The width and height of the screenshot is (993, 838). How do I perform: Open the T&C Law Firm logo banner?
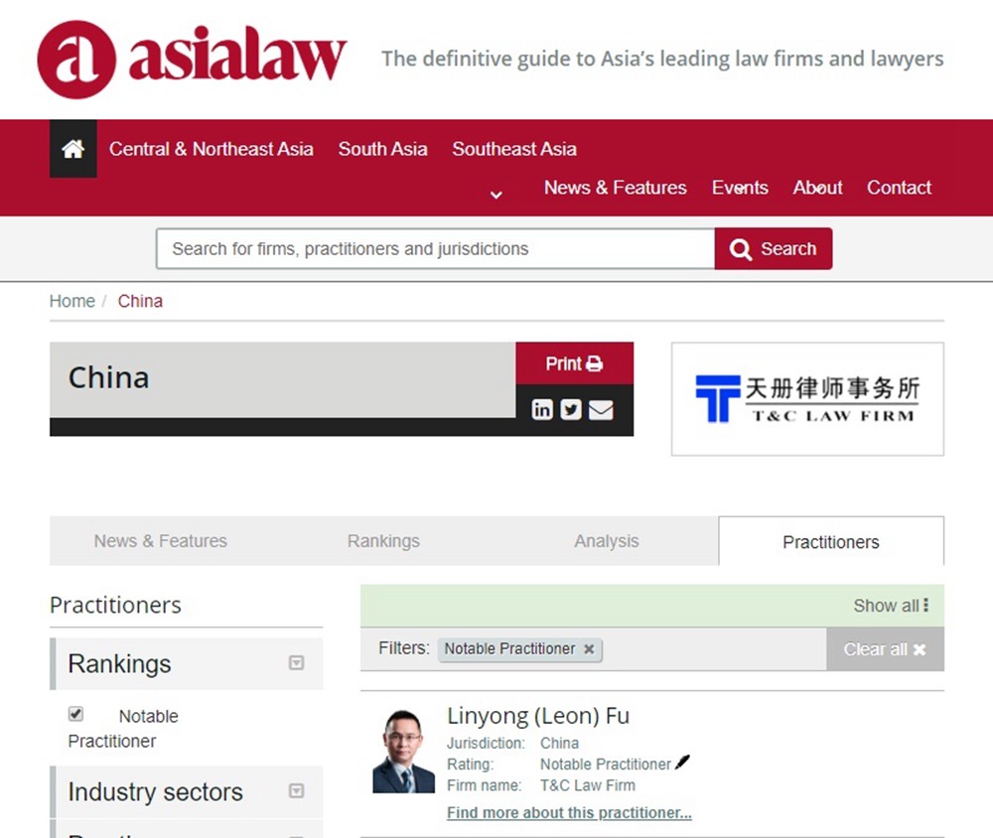(x=807, y=399)
